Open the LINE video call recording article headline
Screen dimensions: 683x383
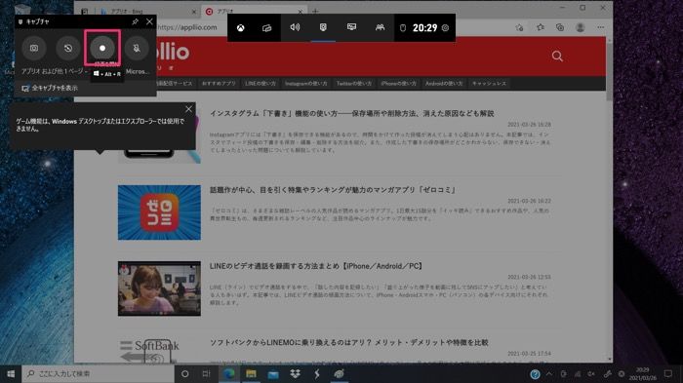pyautogui.click(x=316, y=266)
